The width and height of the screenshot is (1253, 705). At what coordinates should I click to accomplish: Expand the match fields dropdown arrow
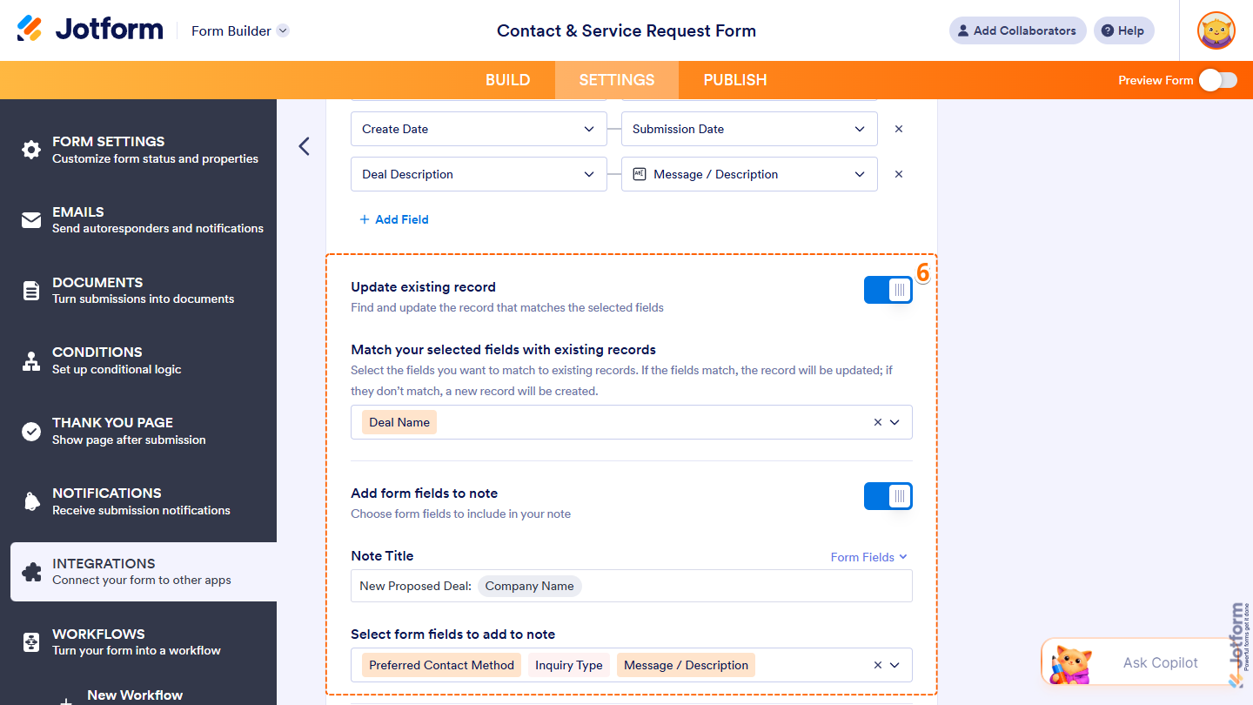(895, 422)
